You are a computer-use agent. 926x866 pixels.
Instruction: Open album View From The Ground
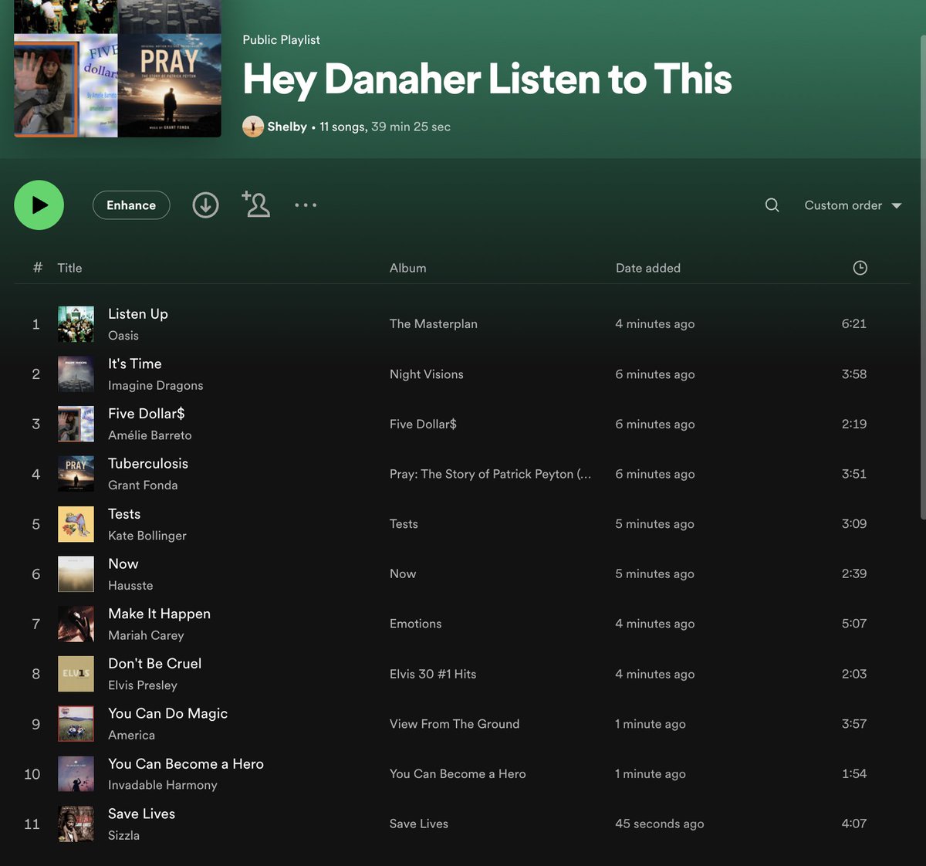pos(455,724)
